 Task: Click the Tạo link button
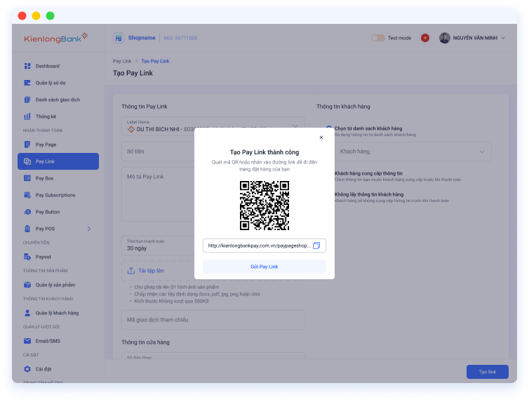tap(487, 372)
